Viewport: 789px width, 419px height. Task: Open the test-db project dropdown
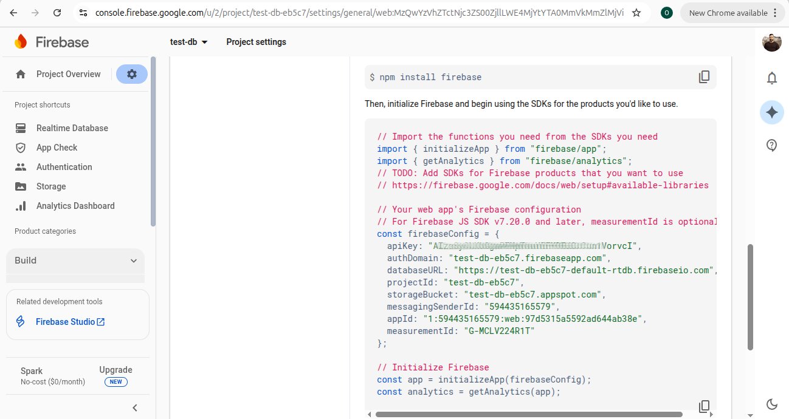click(189, 42)
